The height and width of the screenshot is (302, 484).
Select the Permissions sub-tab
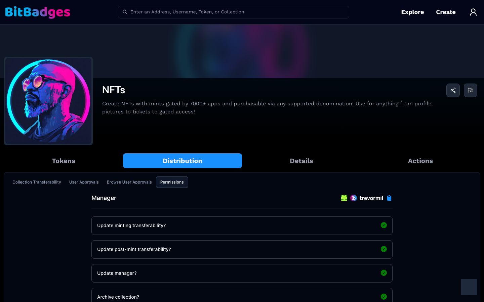pos(172,182)
